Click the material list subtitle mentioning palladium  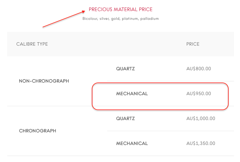(x=121, y=19)
